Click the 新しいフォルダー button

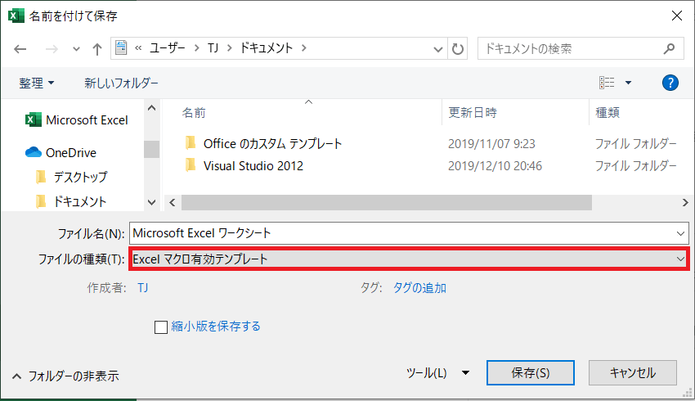[x=121, y=83]
